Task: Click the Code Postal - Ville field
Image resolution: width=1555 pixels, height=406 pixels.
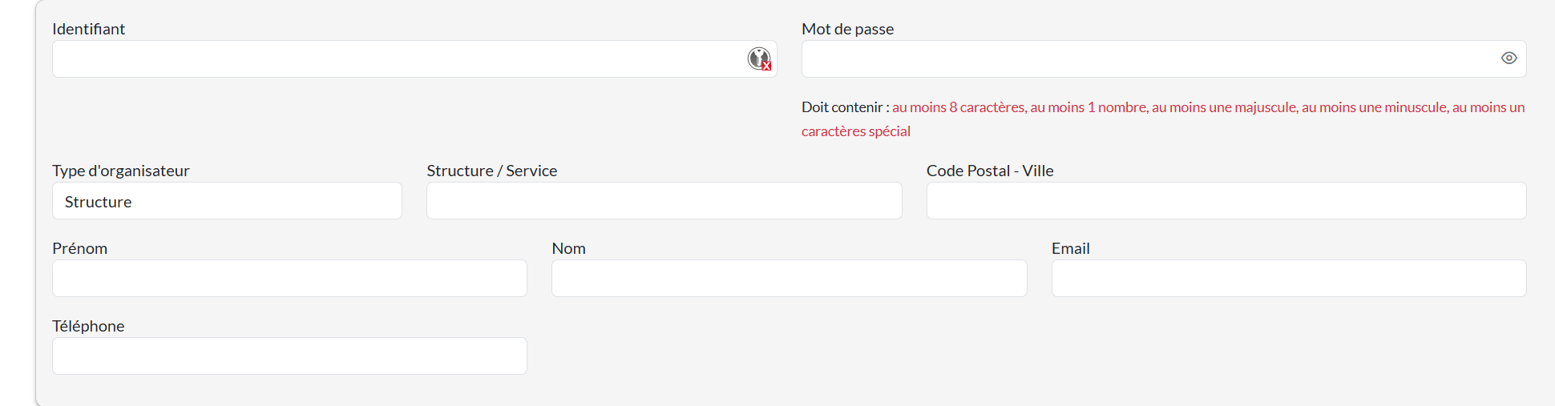Action: pyautogui.click(x=1226, y=201)
